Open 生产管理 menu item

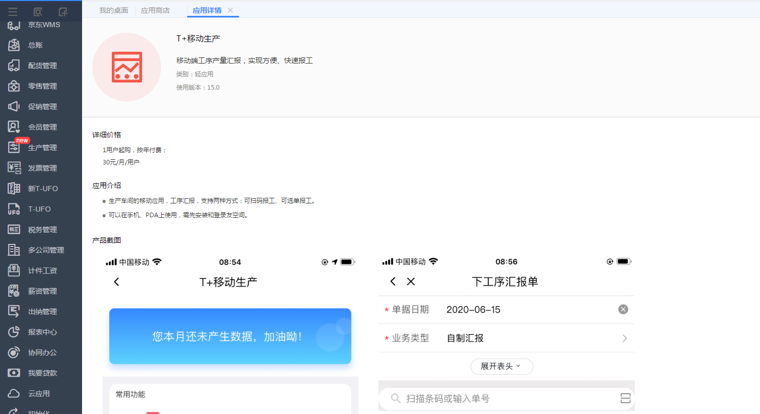pos(43,148)
